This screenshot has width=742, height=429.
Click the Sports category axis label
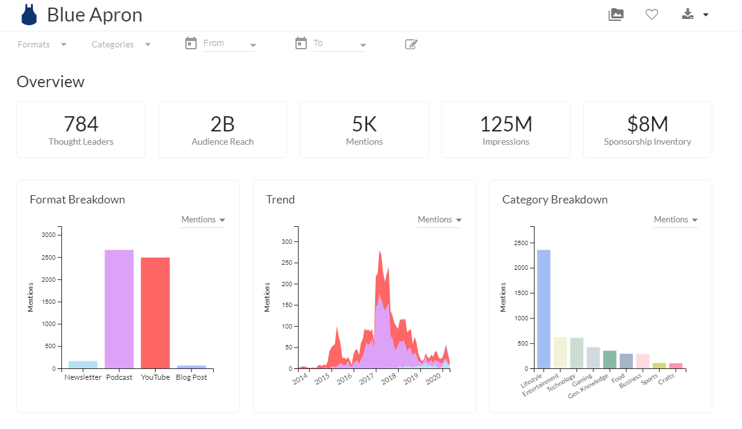650,379
